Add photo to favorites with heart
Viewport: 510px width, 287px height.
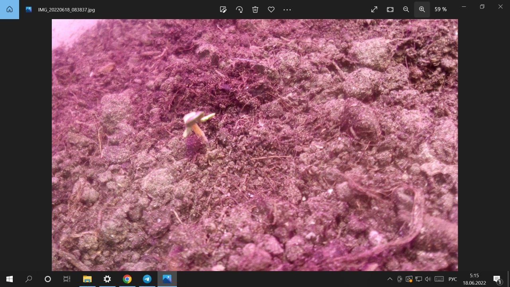pyautogui.click(x=271, y=10)
